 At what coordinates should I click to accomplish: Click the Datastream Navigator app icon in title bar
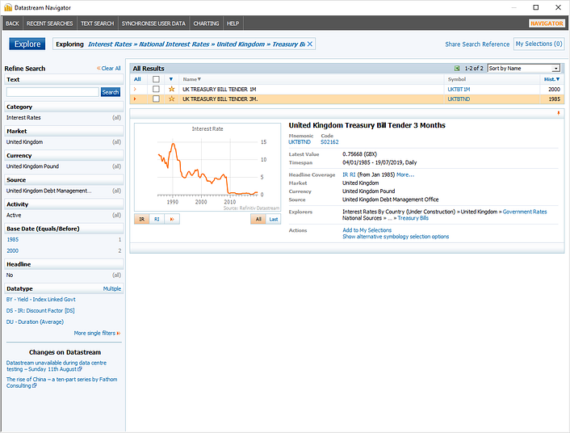(8, 7)
